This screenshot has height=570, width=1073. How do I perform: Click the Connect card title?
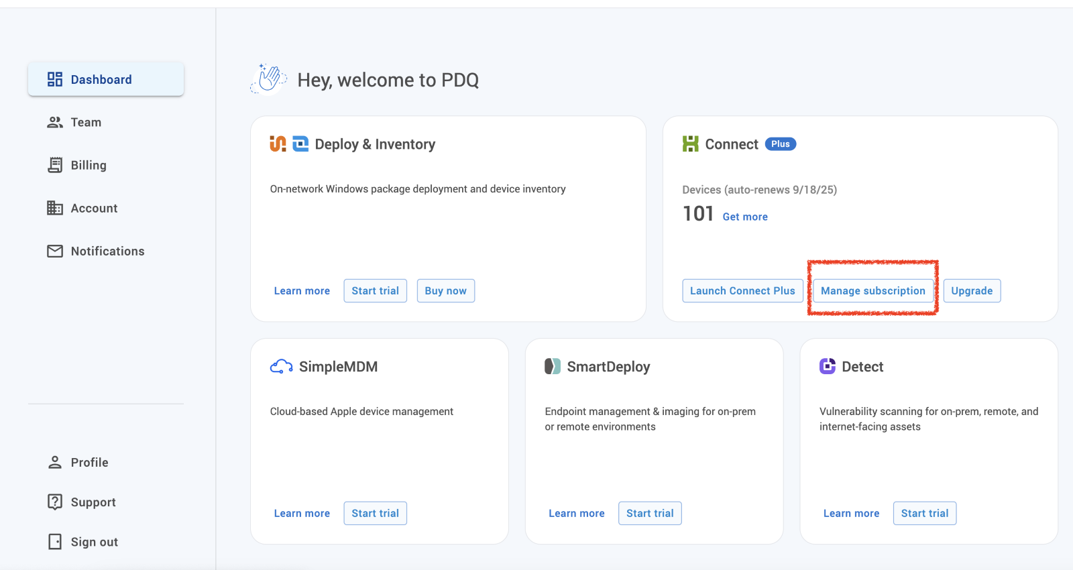point(732,144)
